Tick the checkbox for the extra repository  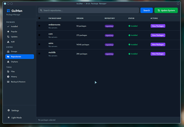pos(39,44)
